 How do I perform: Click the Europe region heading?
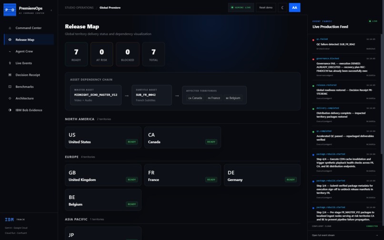pos(72,157)
